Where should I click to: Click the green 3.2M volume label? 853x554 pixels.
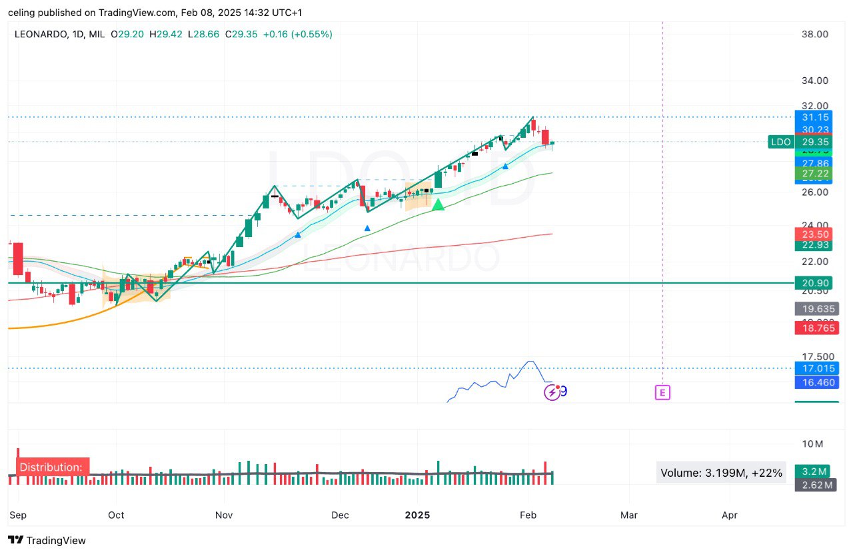[814, 471]
